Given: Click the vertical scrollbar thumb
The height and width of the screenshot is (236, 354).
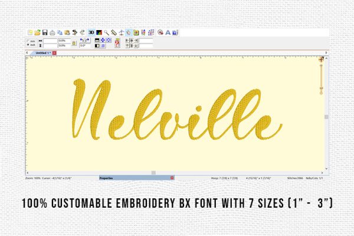Looking at the screenshot, I should [x=326, y=117].
